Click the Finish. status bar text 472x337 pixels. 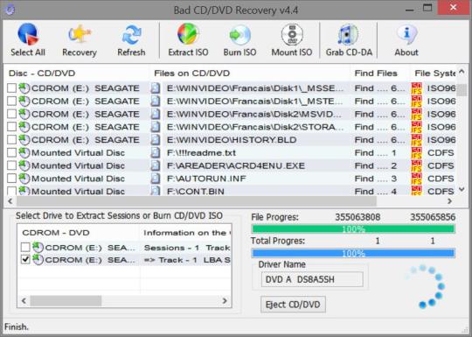pos(17,326)
